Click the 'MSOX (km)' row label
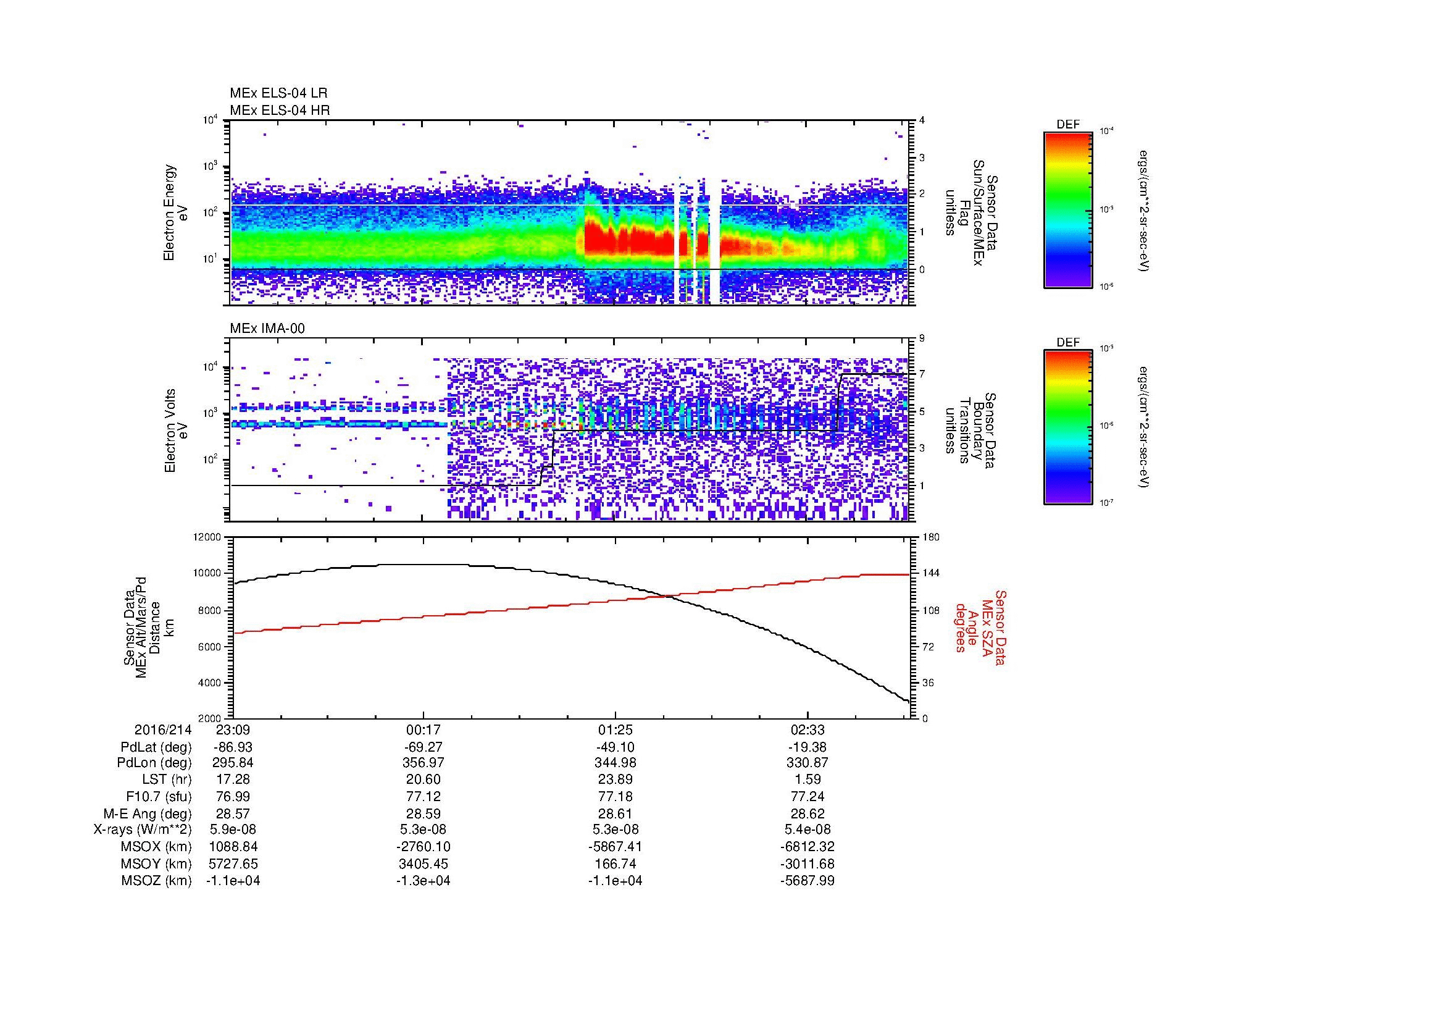Image resolution: width=1444 pixels, height=1021 pixels. point(157,847)
